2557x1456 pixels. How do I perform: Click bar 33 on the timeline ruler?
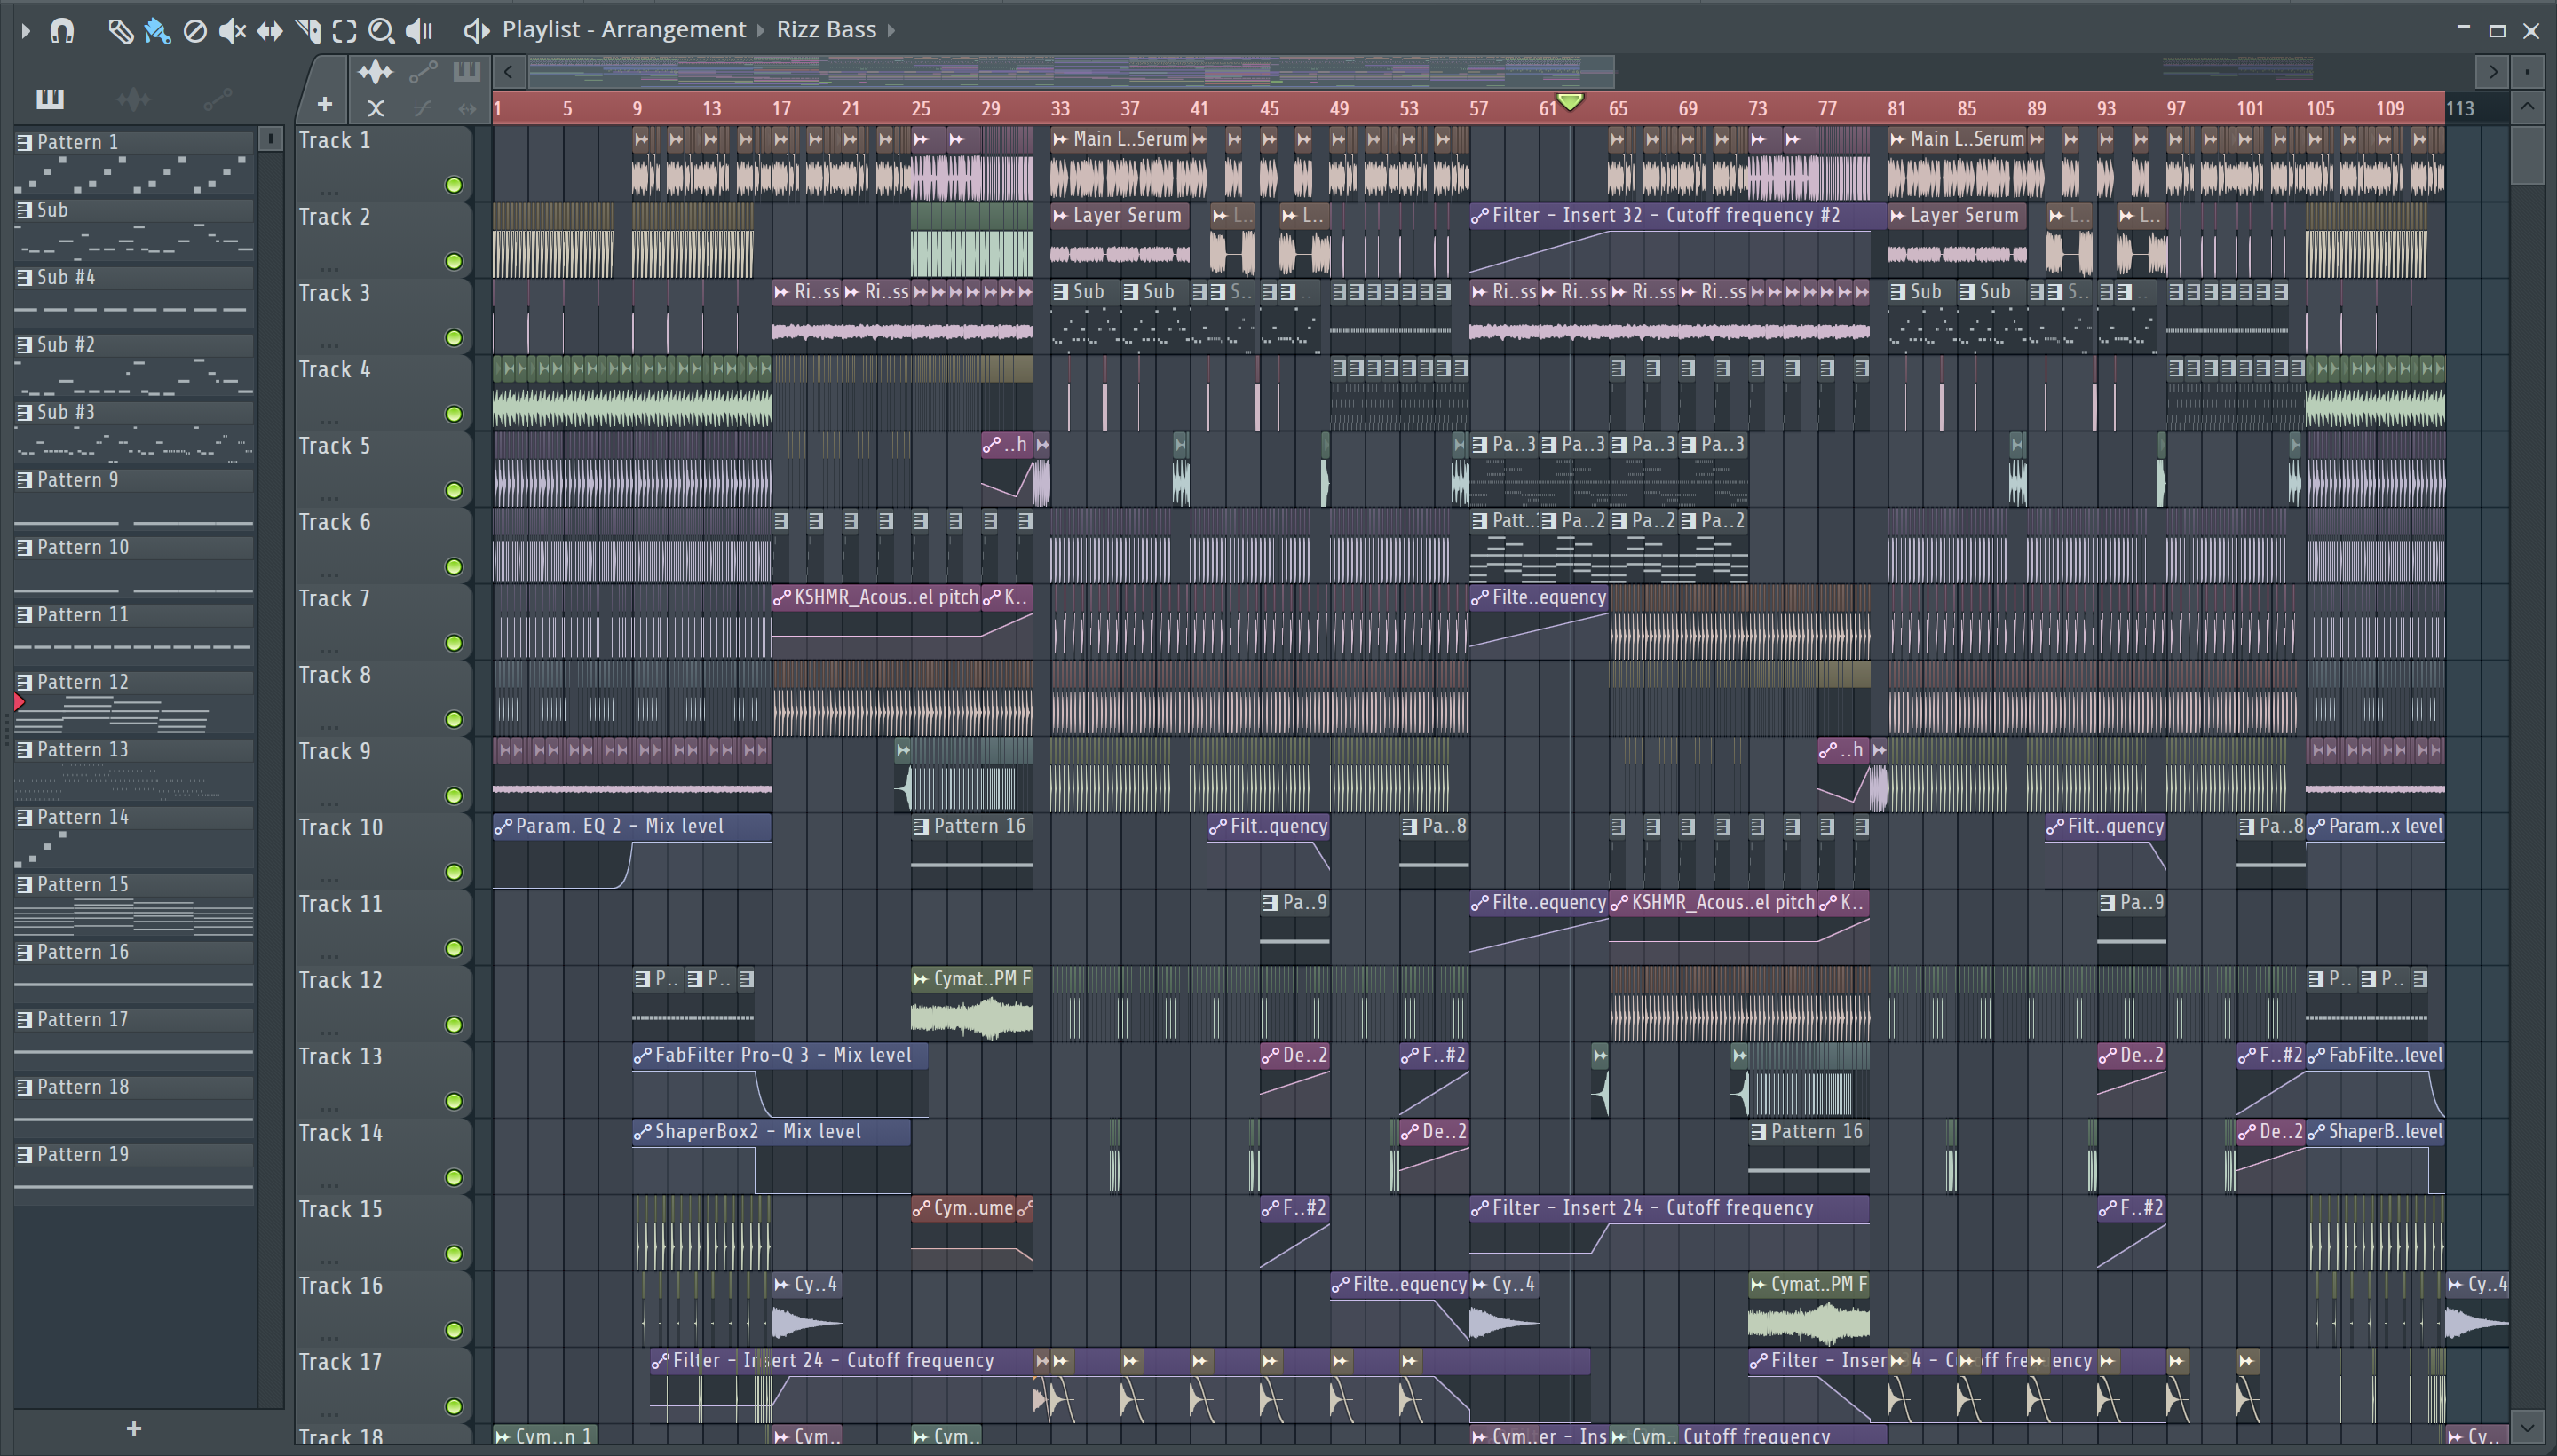click(x=1059, y=108)
